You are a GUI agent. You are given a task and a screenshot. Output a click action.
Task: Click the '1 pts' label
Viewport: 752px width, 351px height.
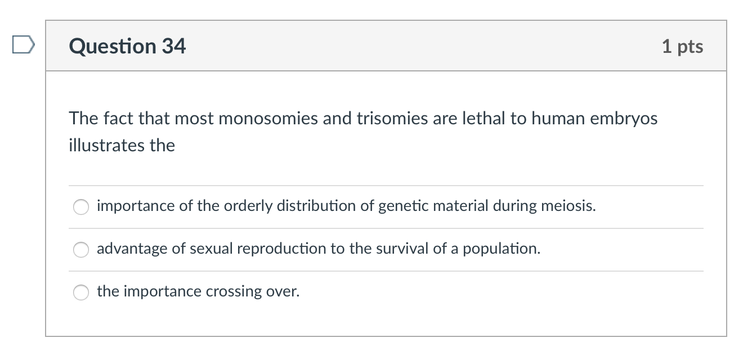point(684,47)
